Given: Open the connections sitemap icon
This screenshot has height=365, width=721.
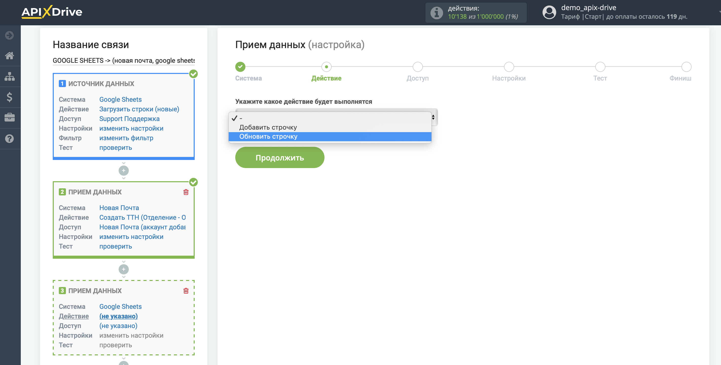Looking at the screenshot, I should (x=10, y=76).
